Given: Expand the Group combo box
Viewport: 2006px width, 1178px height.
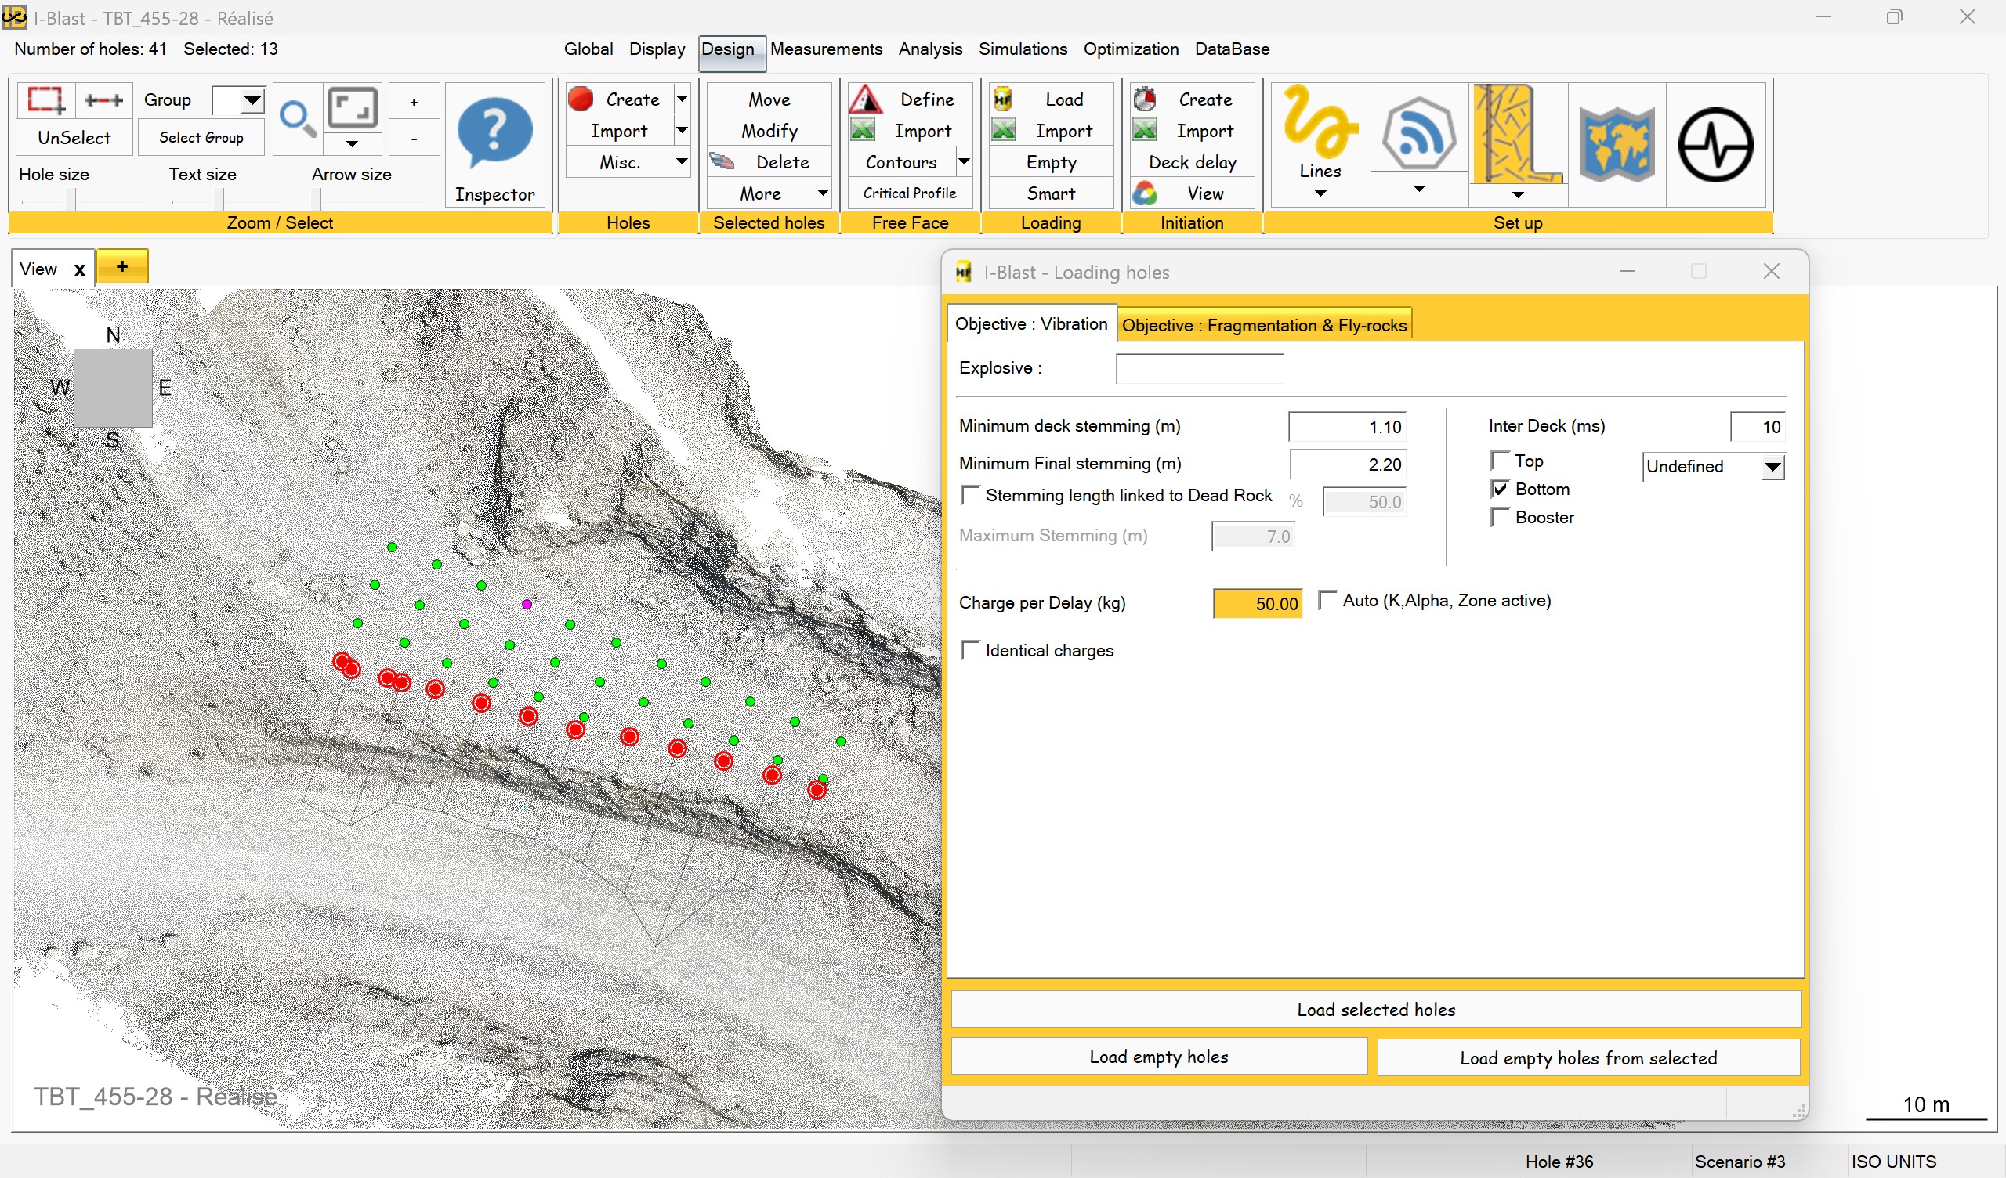Looking at the screenshot, I should [x=252, y=100].
